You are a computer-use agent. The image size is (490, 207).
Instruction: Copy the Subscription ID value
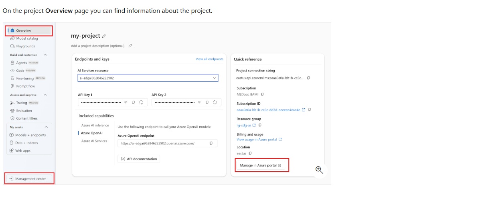click(x=310, y=110)
